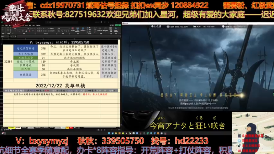Image resolution: width=274 pixels, height=154 pixels.
Task: Click the insert function fx icon
Action: pyautogui.click(x=15, y=37)
